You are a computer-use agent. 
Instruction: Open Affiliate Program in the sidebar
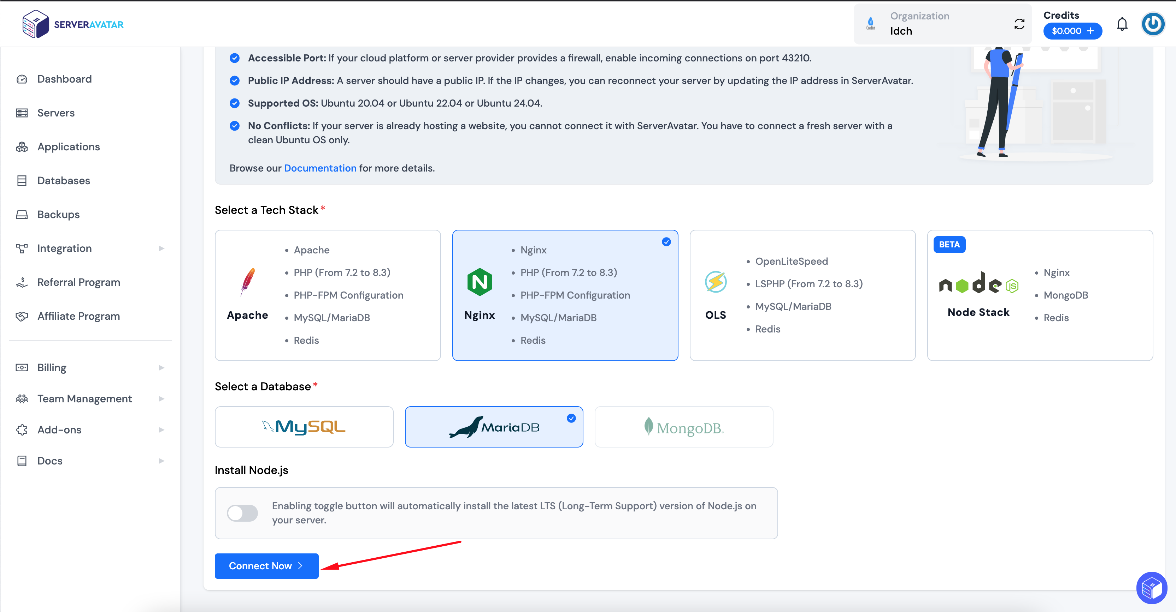[78, 316]
